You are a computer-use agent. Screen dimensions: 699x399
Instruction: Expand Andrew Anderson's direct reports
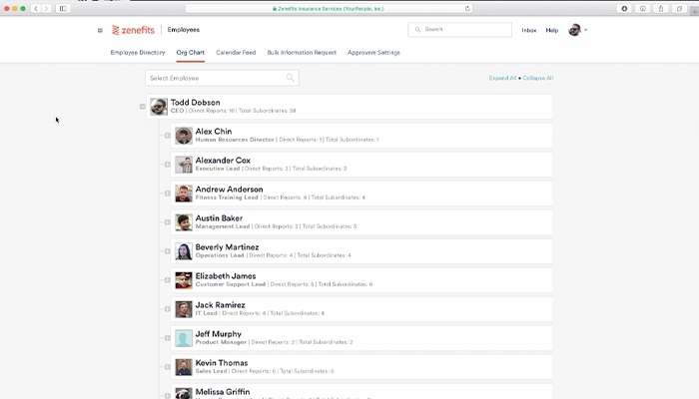click(167, 194)
